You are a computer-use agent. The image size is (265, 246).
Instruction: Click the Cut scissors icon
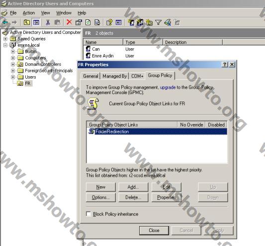click(x=48, y=22)
